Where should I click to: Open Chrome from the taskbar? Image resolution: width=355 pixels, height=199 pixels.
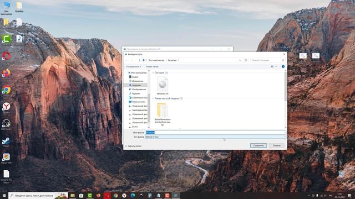[115, 195]
